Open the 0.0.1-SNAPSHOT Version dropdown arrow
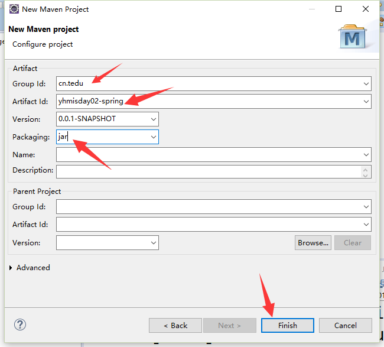384x347 pixels. click(x=154, y=119)
